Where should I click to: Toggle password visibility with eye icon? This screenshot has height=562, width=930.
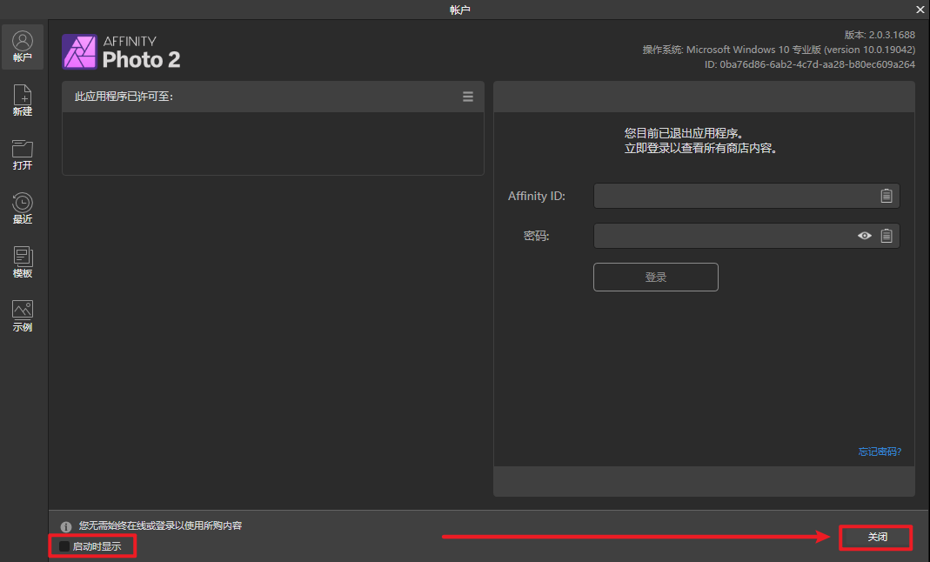point(865,236)
